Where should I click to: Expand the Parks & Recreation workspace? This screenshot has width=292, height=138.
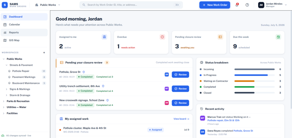click(x=18, y=101)
